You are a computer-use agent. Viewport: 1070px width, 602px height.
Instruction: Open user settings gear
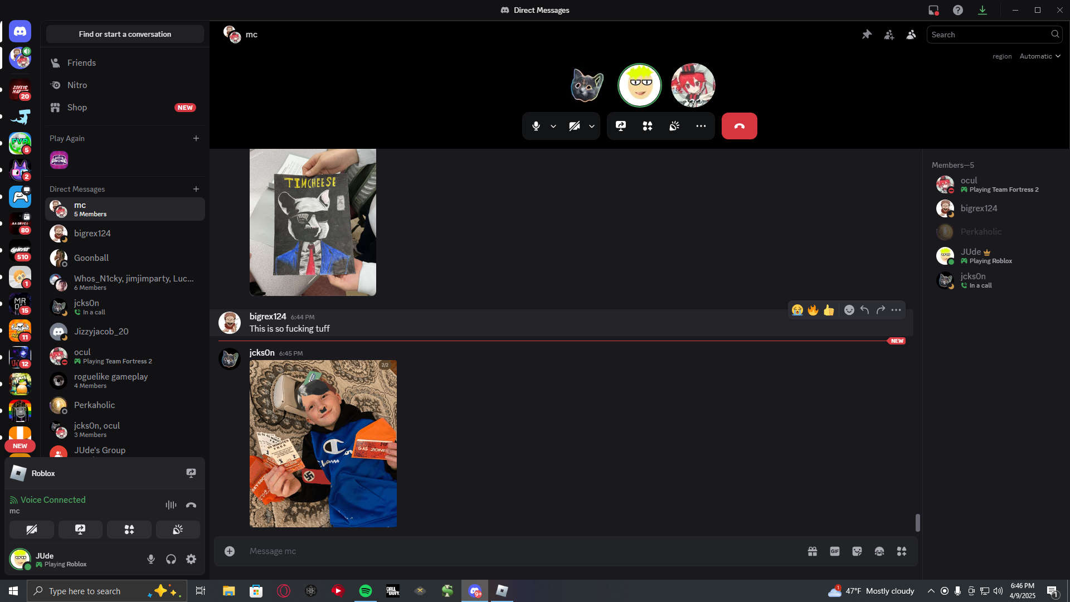[x=191, y=559]
